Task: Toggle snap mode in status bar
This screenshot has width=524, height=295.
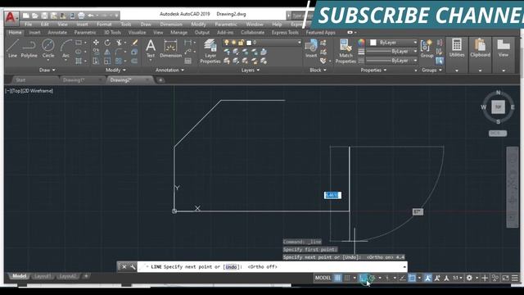Action: [x=347, y=278]
